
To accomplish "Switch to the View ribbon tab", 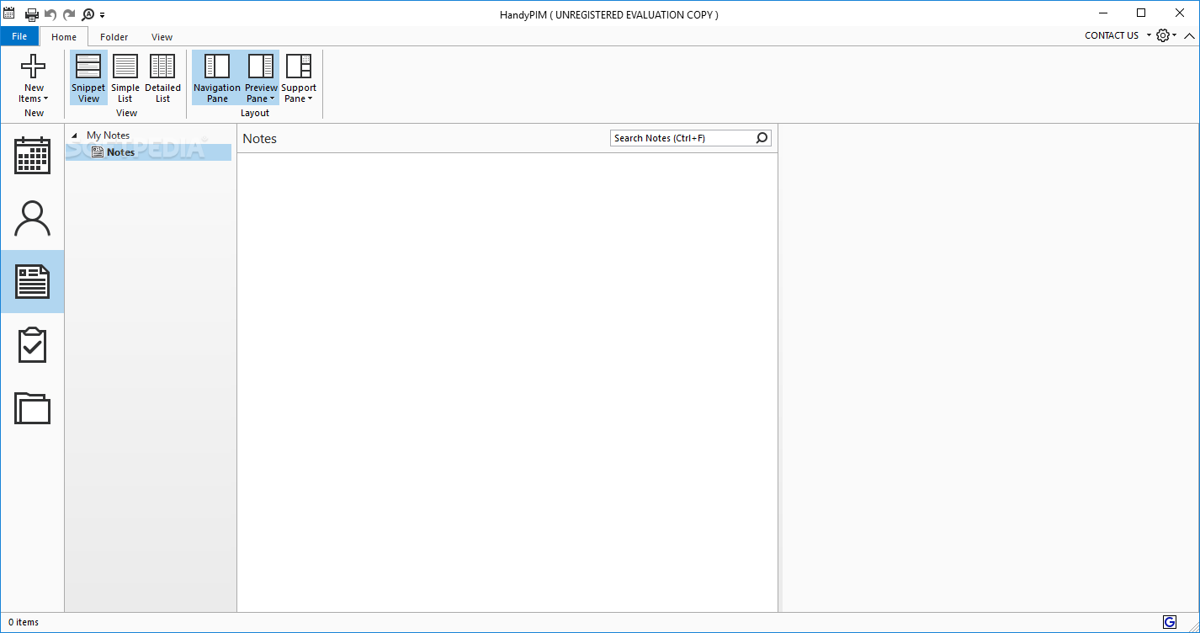I will coord(162,37).
